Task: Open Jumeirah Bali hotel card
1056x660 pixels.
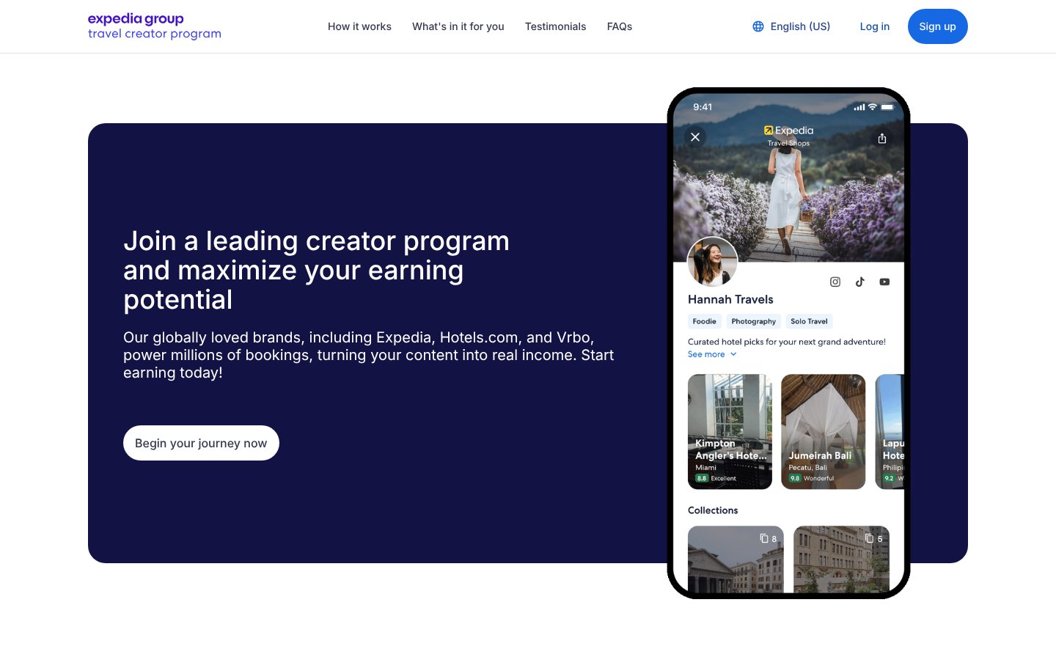Action: click(x=823, y=432)
